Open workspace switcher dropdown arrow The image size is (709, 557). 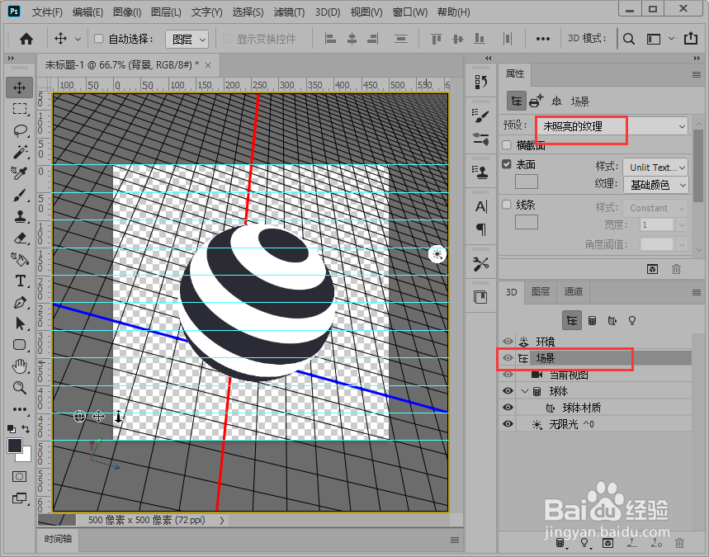(x=672, y=39)
